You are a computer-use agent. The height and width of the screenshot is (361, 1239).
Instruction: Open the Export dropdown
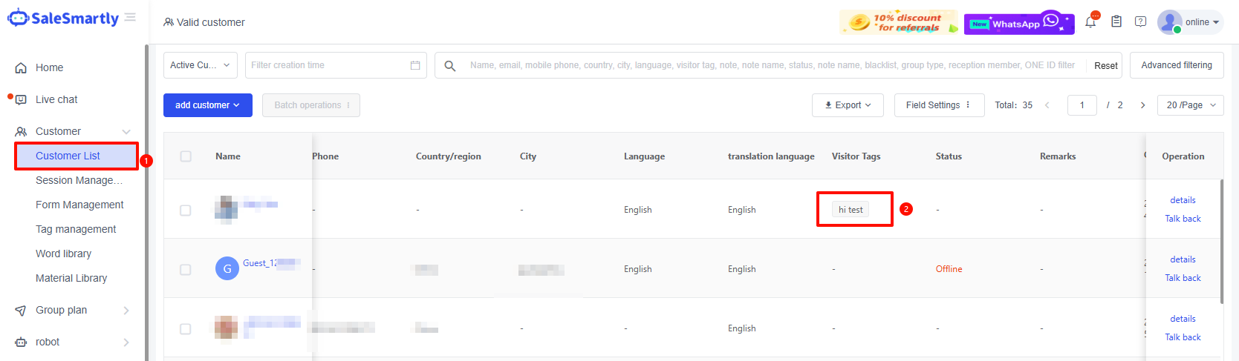[x=848, y=105]
